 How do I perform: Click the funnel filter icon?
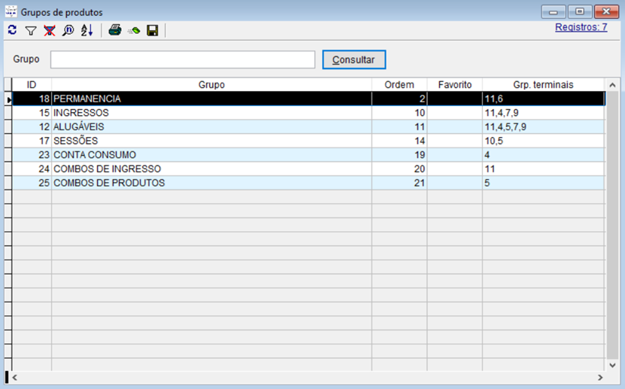click(x=31, y=31)
